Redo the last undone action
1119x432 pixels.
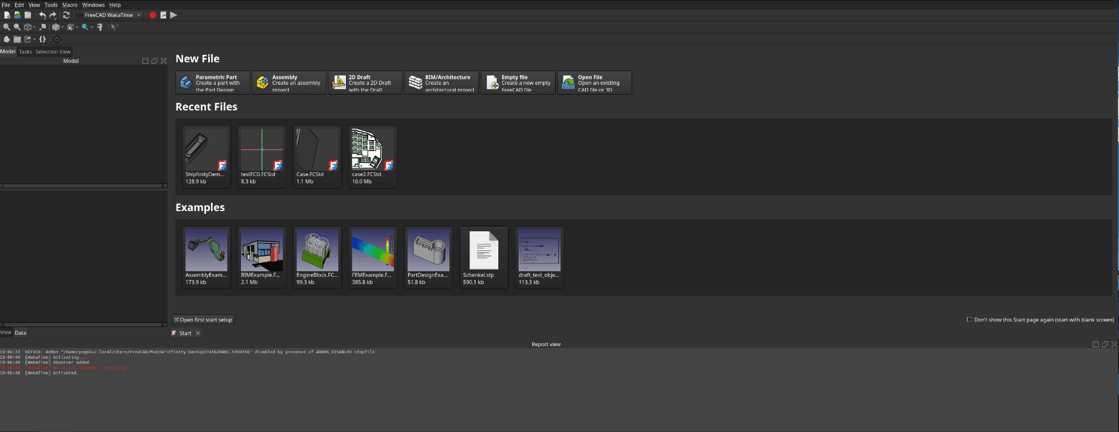53,15
